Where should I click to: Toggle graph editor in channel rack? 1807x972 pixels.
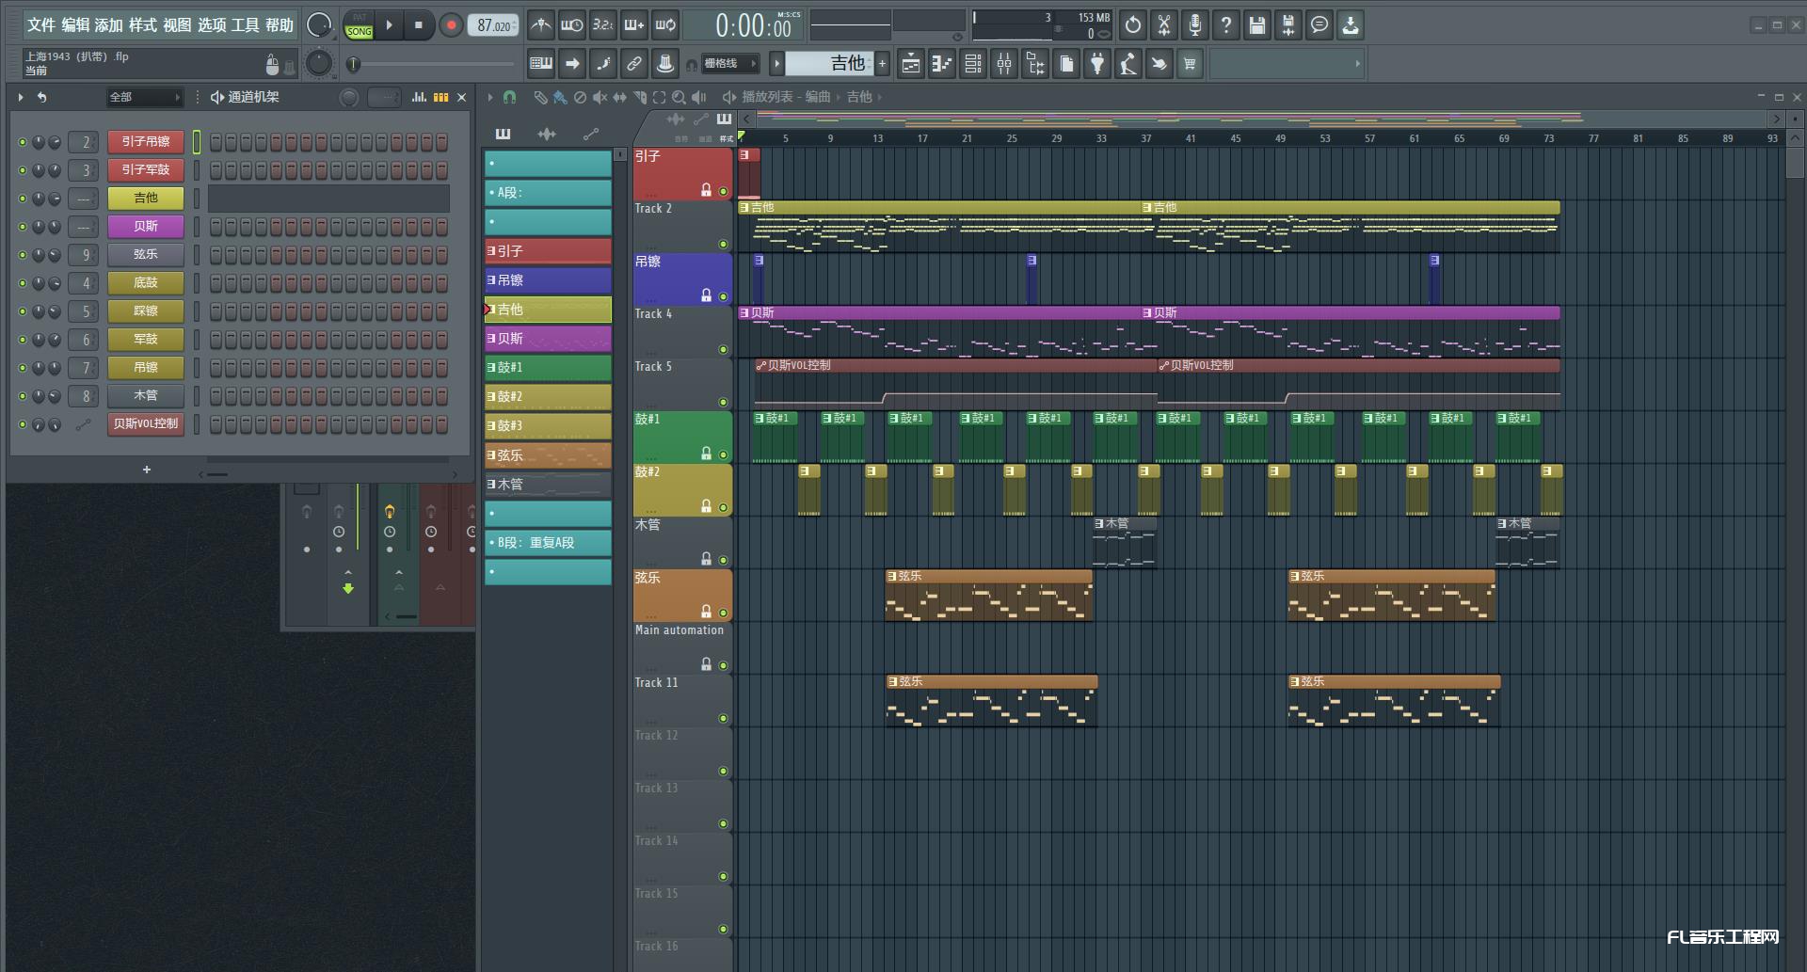click(420, 97)
